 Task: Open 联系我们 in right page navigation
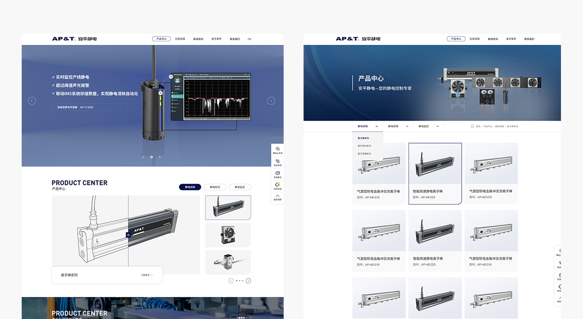point(529,39)
